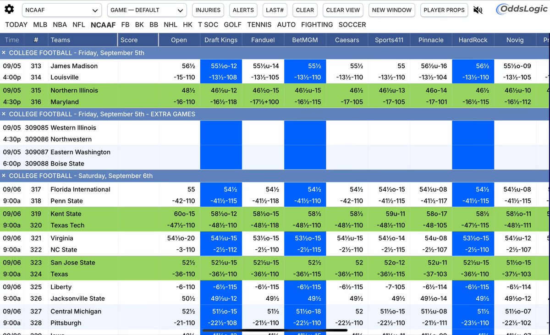
Task: Click the Open column header
Action: (x=179, y=40)
